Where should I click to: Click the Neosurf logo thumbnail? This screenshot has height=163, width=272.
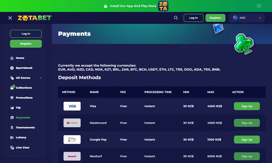point(72,156)
